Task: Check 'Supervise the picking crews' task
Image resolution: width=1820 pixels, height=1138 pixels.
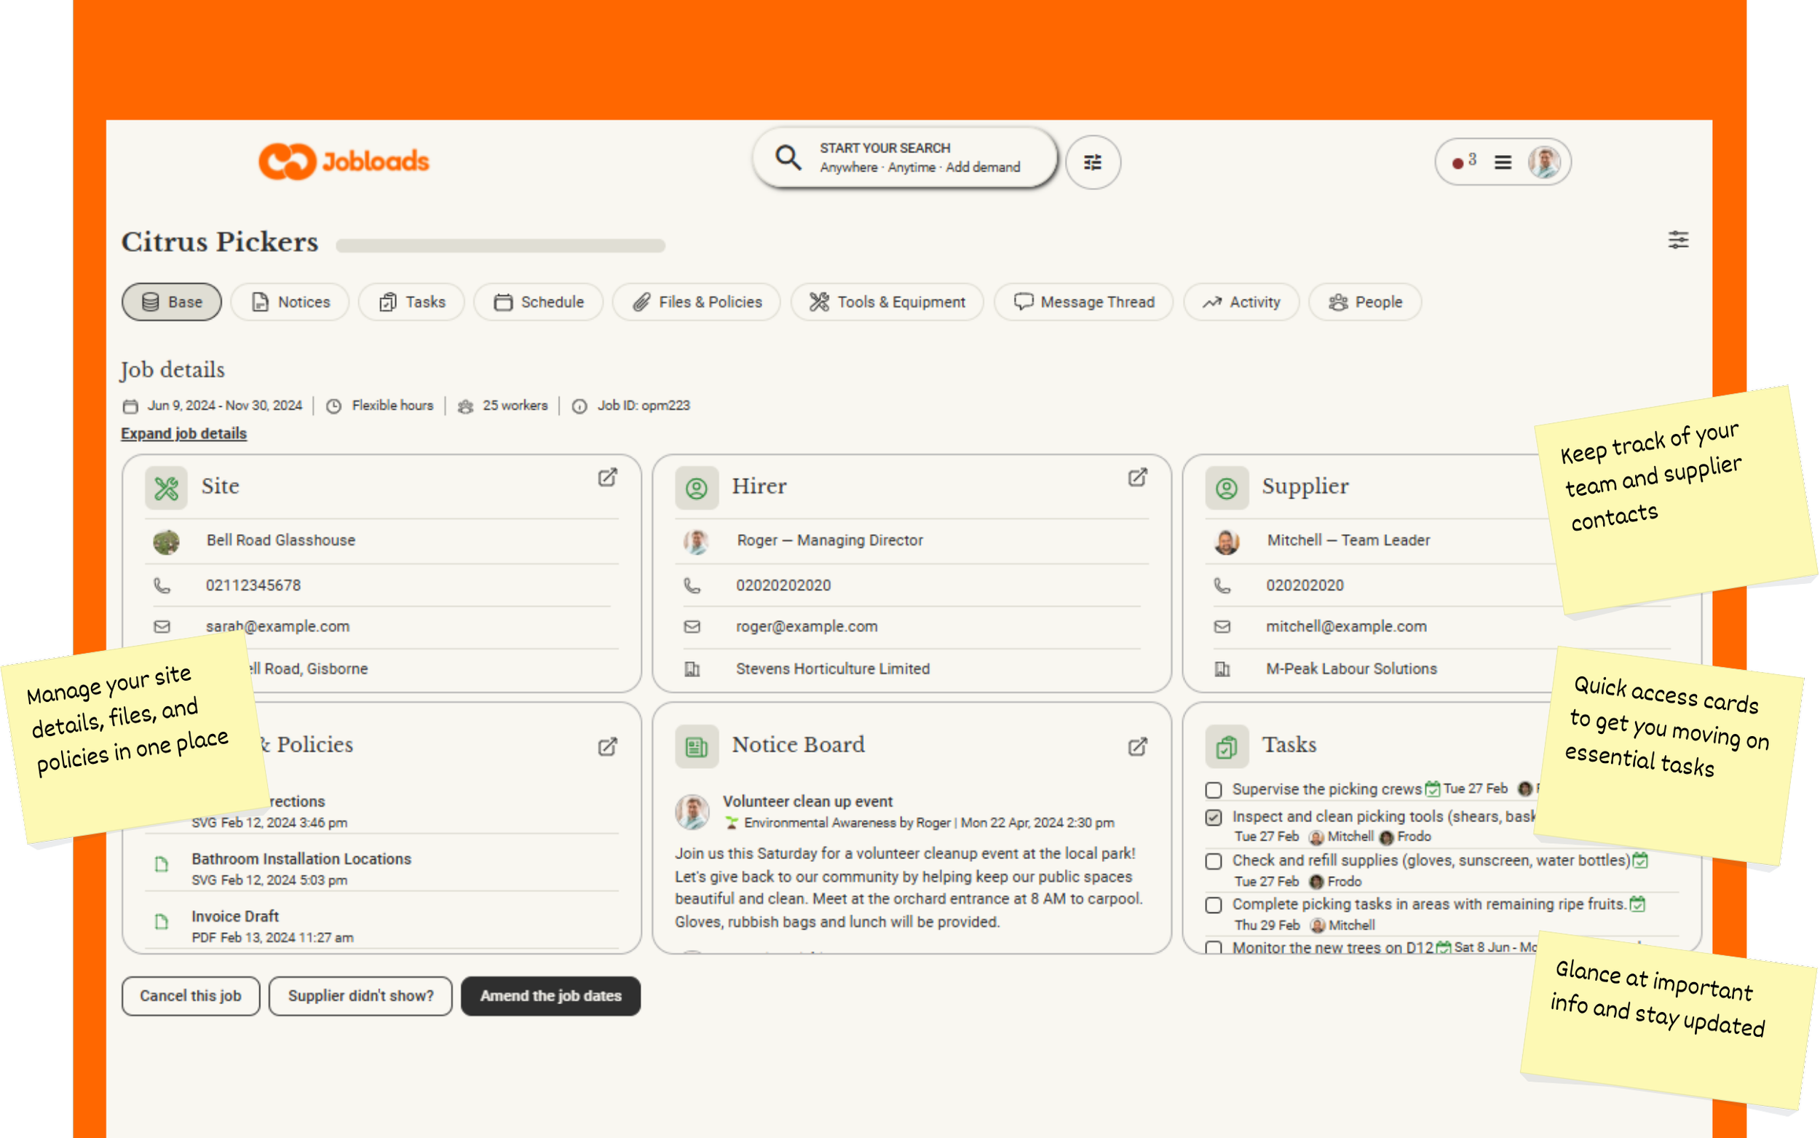Action: [x=1213, y=789]
